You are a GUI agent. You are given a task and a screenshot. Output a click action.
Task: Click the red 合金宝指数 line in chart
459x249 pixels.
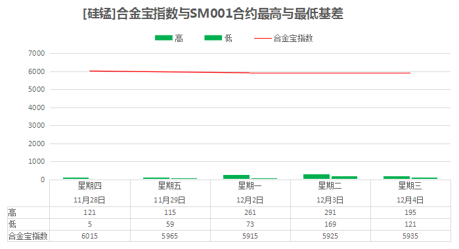coord(250,73)
